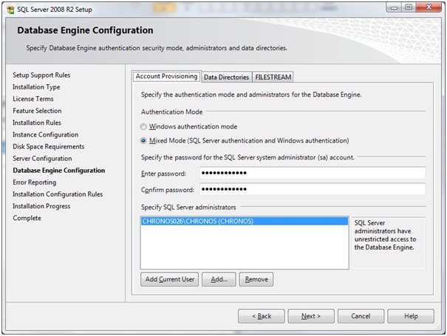Click Installation Type step

36,87
